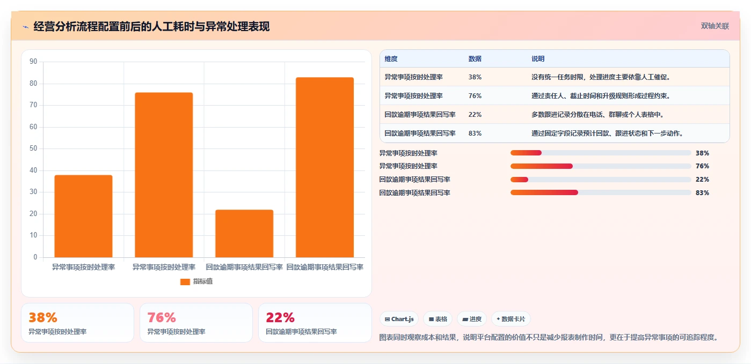
Task: Open the stat card showing 22%
Action: pyautogui.click(x=315, y=323)
